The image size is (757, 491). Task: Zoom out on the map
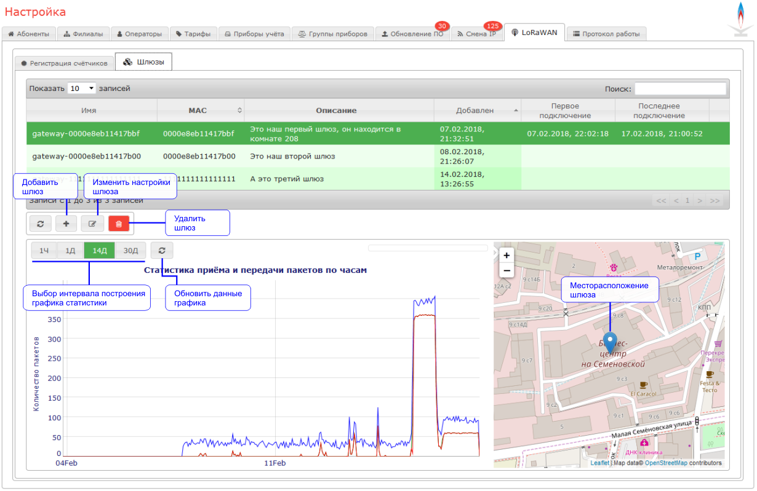[x=507, y=270]
